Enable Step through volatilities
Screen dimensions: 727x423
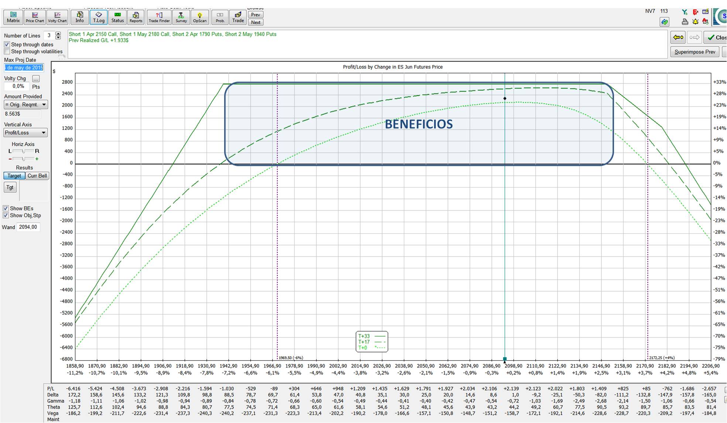point(7,52)
